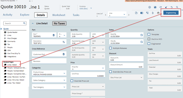Click the No Taxes button
This screenshot has height=98, width=183.
click(x=59, y=23)
